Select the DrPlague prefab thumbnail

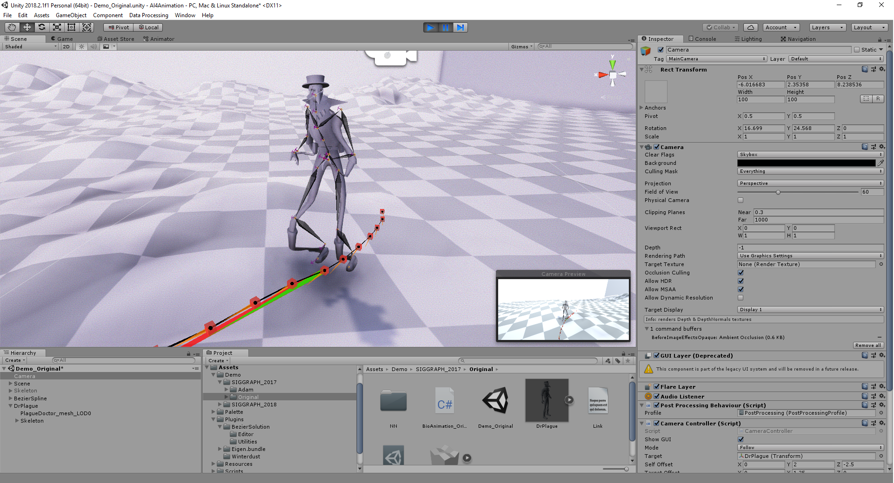click(x=547, y=400)
